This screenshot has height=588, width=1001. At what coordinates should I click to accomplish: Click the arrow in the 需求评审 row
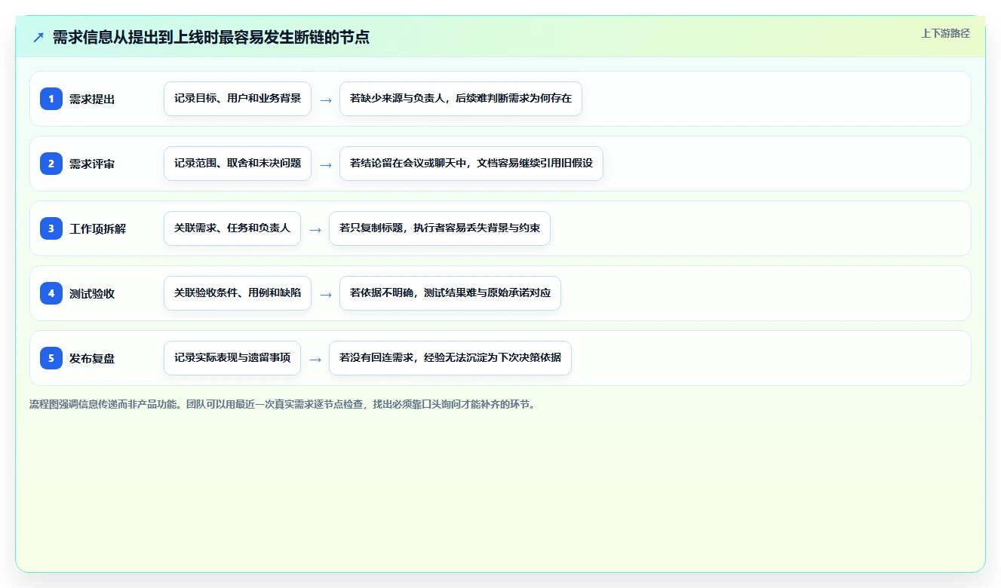click(326, 164)
